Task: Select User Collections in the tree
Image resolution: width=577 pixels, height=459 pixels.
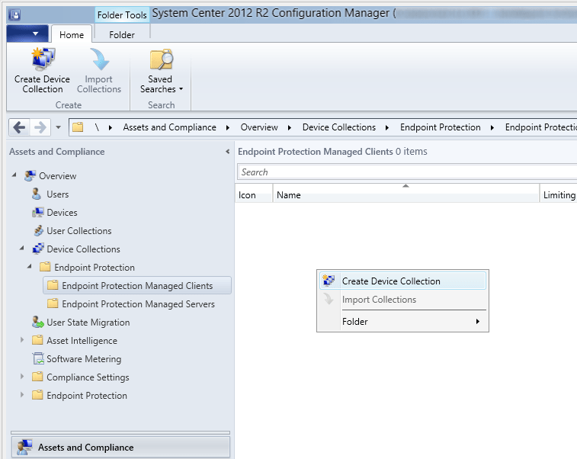Action: pos(79,231)
